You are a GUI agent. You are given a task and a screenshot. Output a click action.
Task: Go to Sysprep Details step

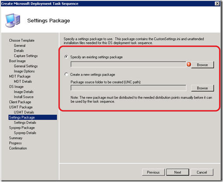(x=25, y=133)
